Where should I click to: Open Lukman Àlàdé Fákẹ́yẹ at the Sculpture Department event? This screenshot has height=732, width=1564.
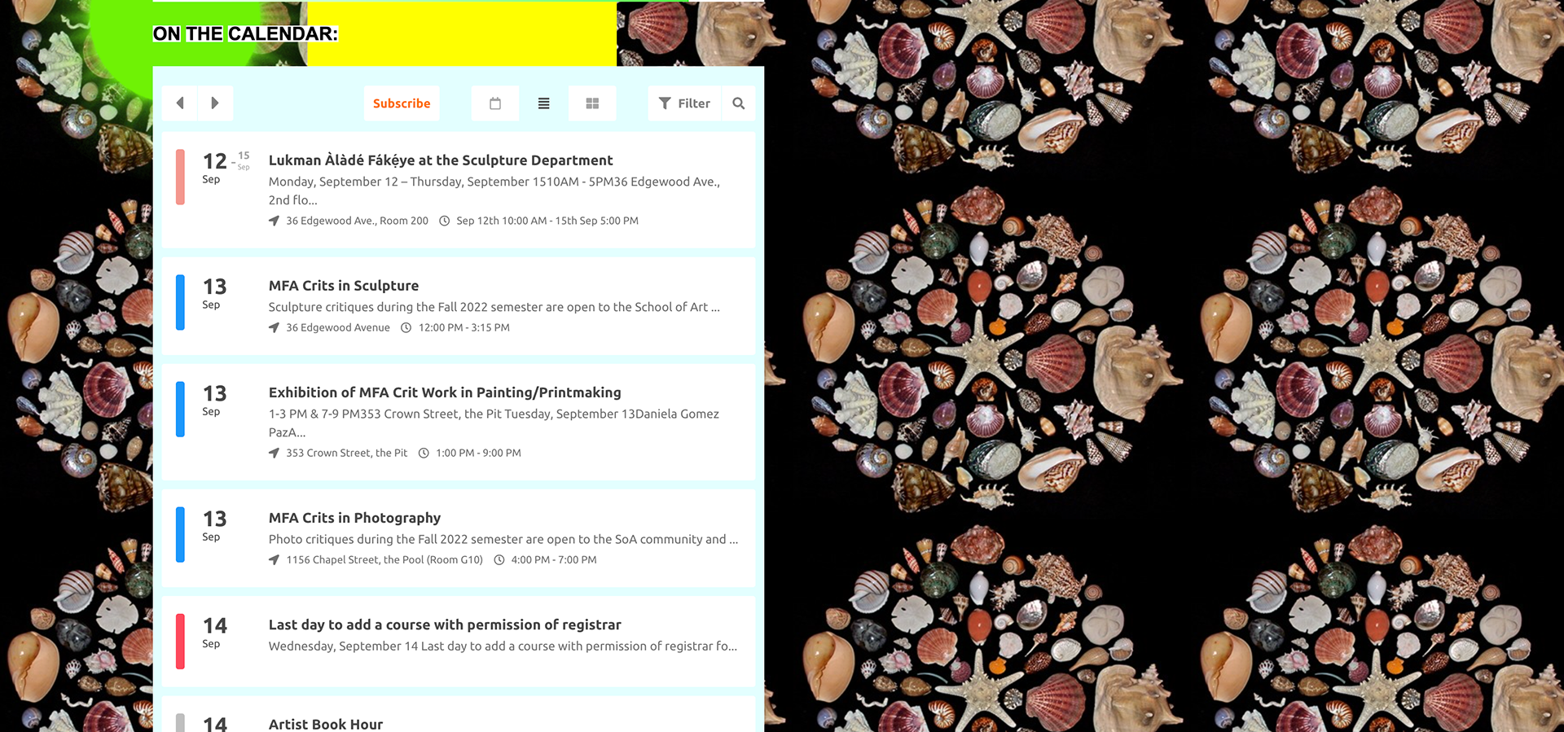[441, 160]
